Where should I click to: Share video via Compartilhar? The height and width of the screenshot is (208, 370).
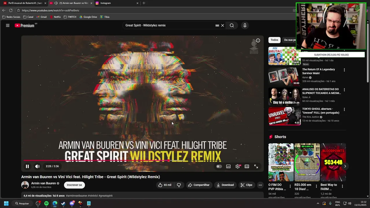(x=199, y=185)
